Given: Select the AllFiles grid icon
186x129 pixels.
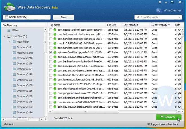Looking at the screenshot, I should tap(9, 30).
